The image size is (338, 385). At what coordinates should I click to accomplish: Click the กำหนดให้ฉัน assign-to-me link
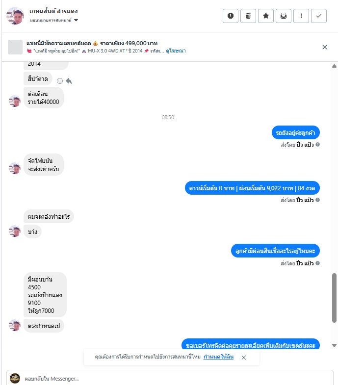[x=218, y=357]
